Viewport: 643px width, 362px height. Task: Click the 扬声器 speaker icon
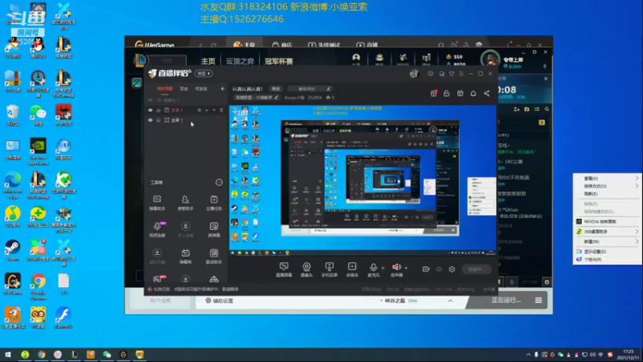click(x=396, y=268)
